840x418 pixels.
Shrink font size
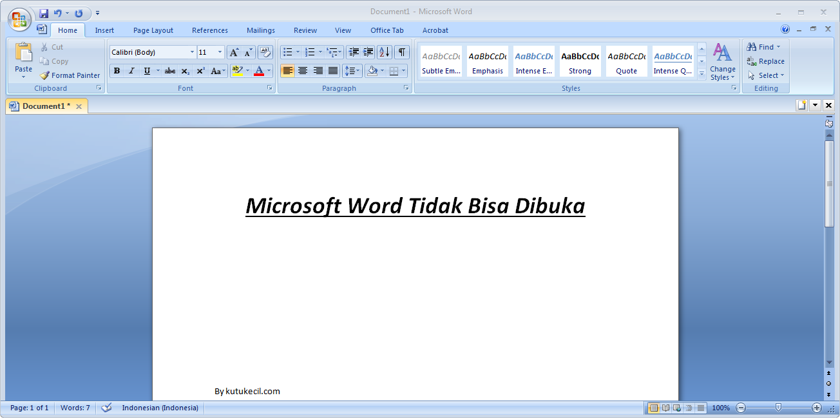coord(248,52)
